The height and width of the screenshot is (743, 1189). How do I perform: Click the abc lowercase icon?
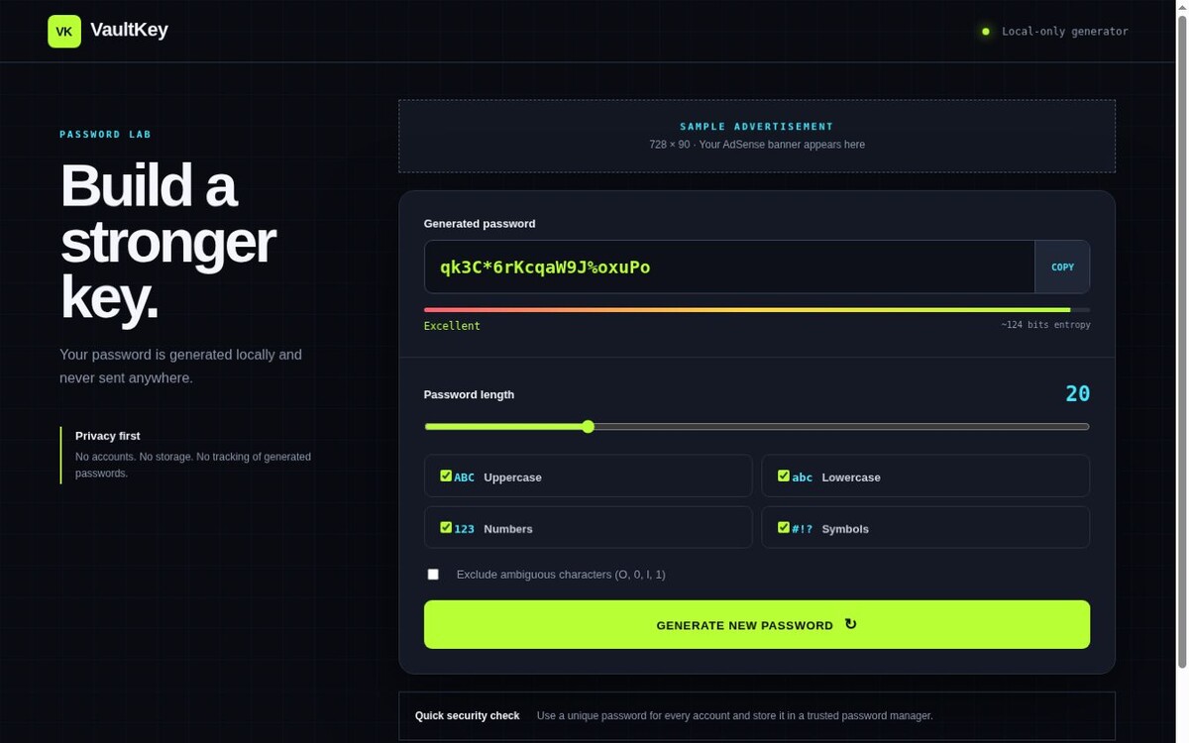(x=803, y=478)
